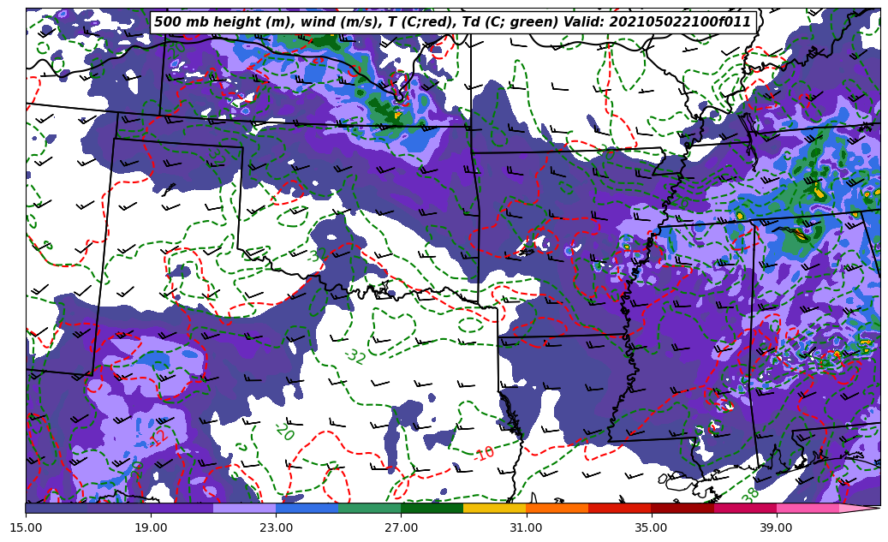This screenshot has width=888, height=542.
Task: Pick the lavender colorbar segment
Action: click(244, 509)
